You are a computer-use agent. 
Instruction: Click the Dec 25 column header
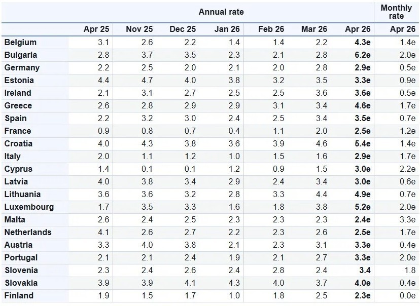coord(183,29)
